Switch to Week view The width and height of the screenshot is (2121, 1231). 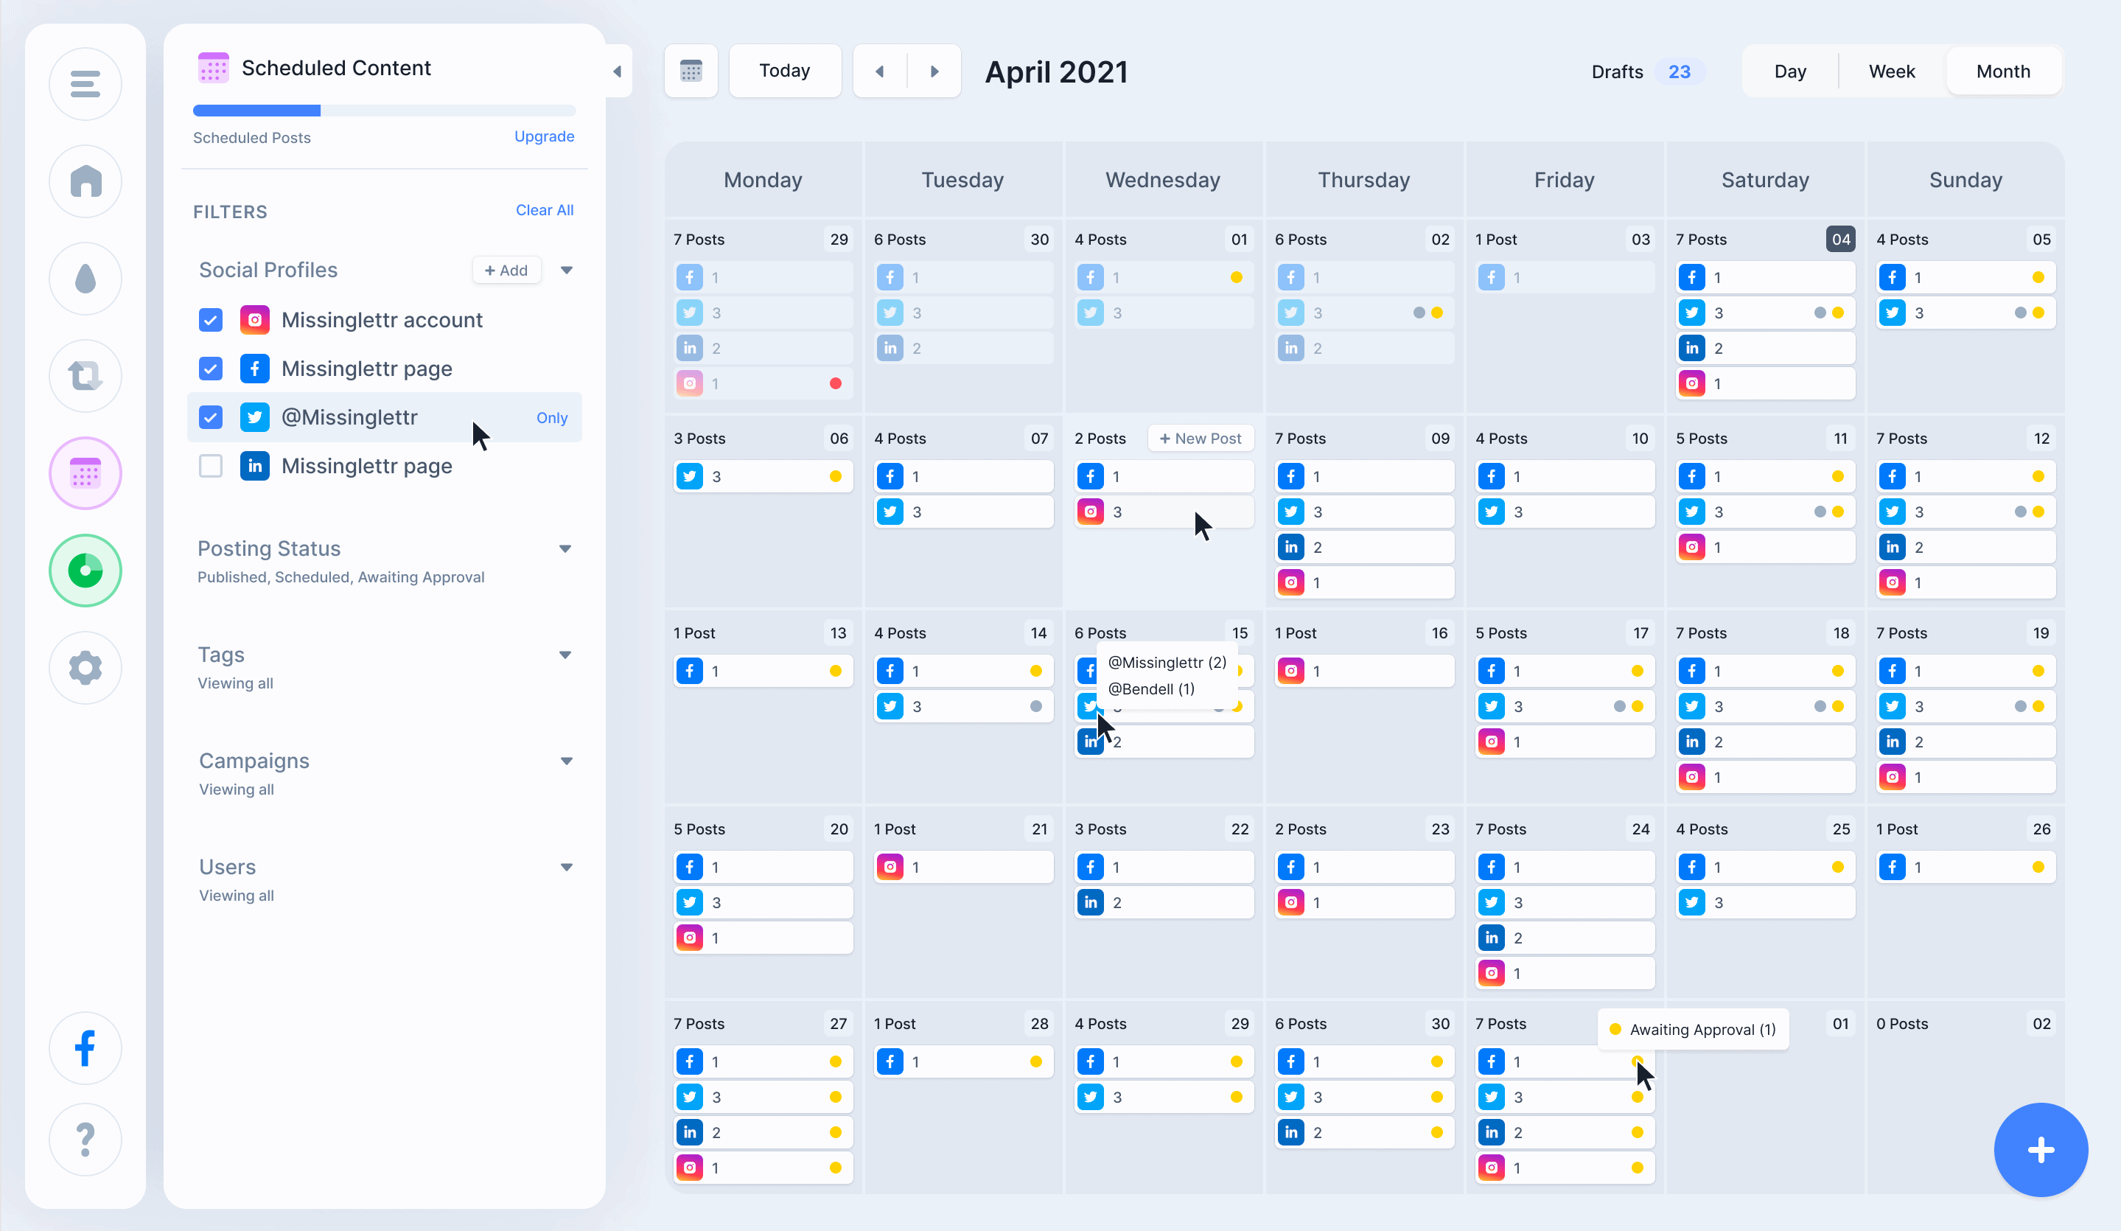1890,70
